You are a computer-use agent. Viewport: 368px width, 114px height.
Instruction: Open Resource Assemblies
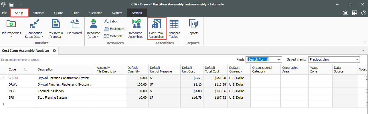coord(136,25)
